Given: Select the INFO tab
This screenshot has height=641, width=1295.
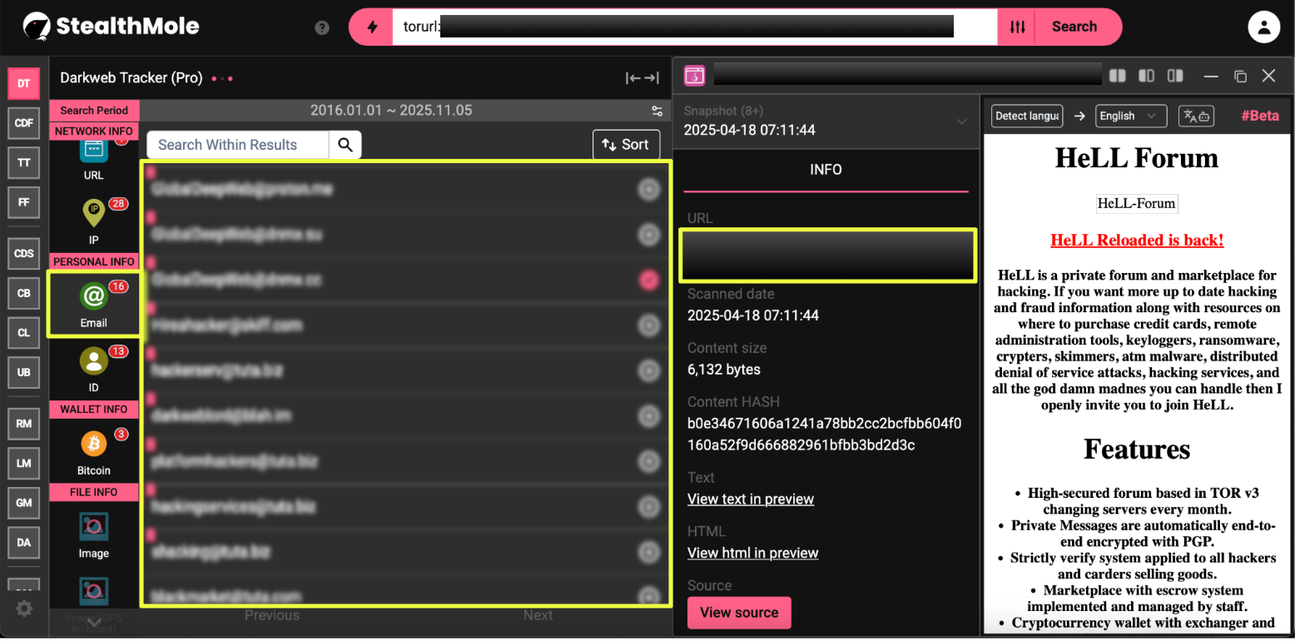Looking at the screenshot, I should 826,170.
